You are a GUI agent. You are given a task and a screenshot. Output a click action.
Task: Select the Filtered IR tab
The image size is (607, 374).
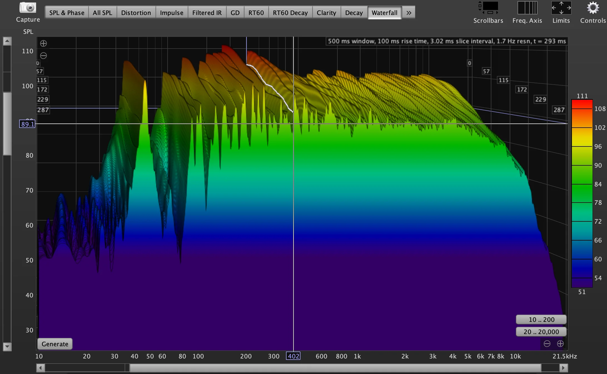point(207,13)
